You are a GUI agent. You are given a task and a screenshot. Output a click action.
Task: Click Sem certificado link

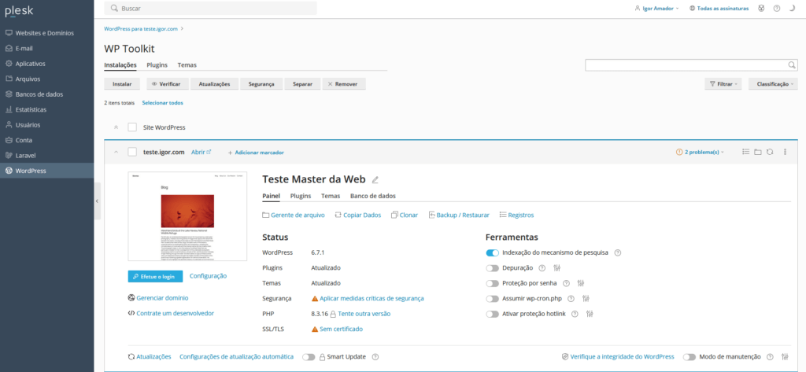(x=342, y=329)
